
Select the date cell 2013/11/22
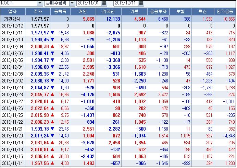(13, 122)
